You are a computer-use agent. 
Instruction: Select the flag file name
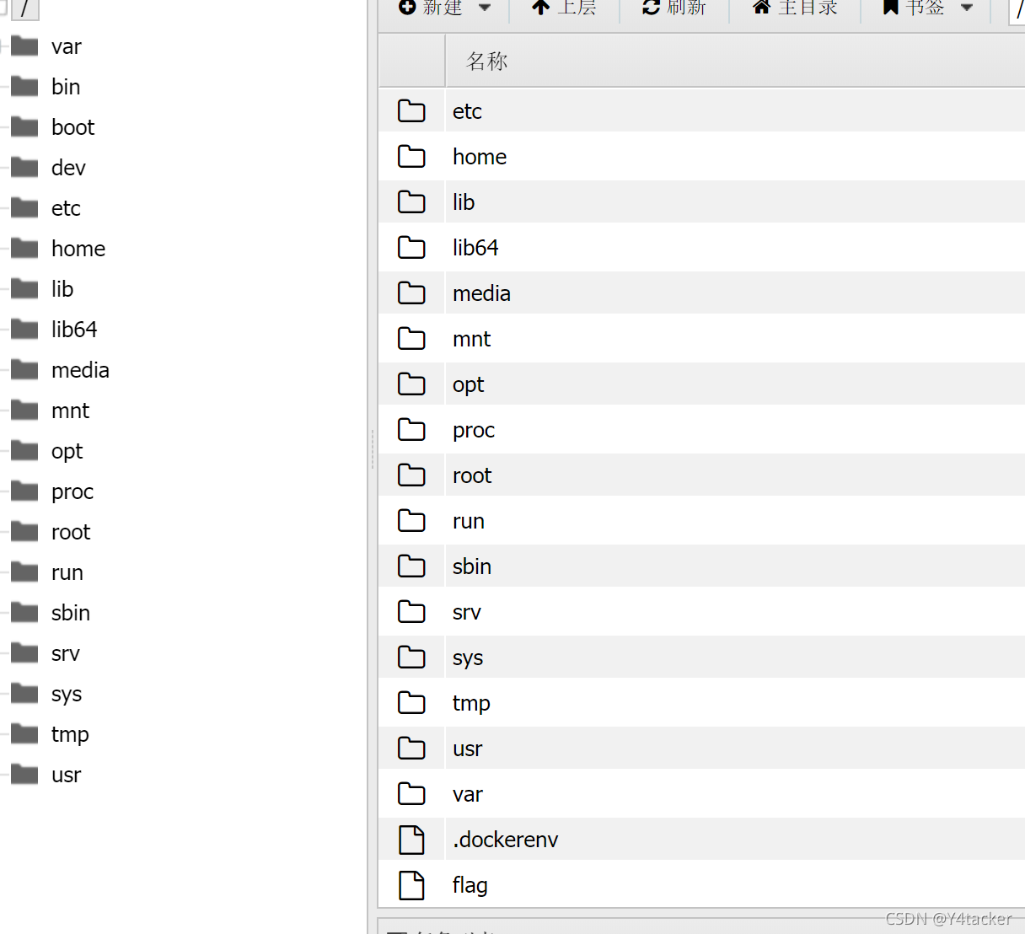[470, 885]
